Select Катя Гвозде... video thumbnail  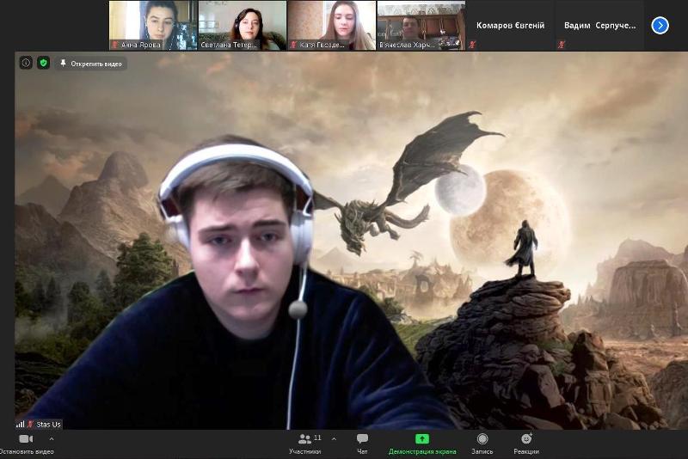tap(332, 26)
